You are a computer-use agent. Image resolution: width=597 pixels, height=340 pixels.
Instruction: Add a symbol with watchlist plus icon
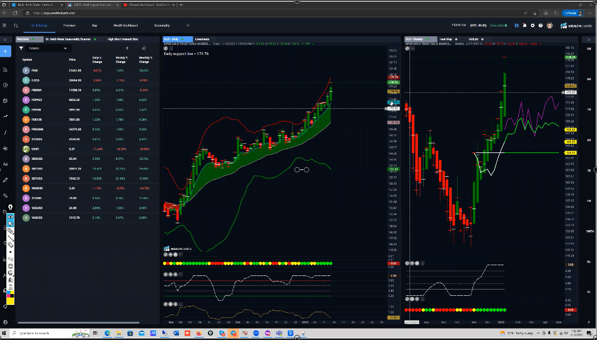pyautogui.click(x=127, y=48)
